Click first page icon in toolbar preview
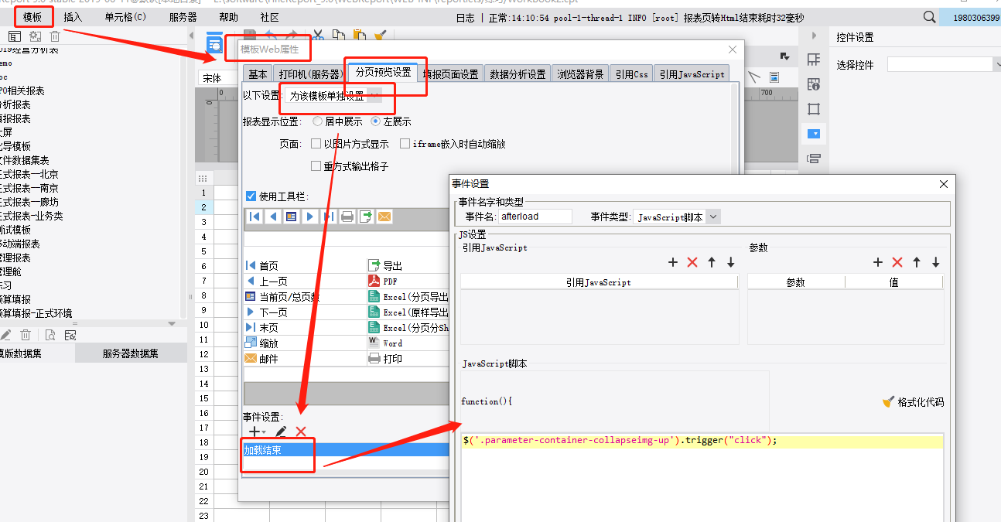The width and height of the screenshot is (1001, 522). (x=255, y=217)
